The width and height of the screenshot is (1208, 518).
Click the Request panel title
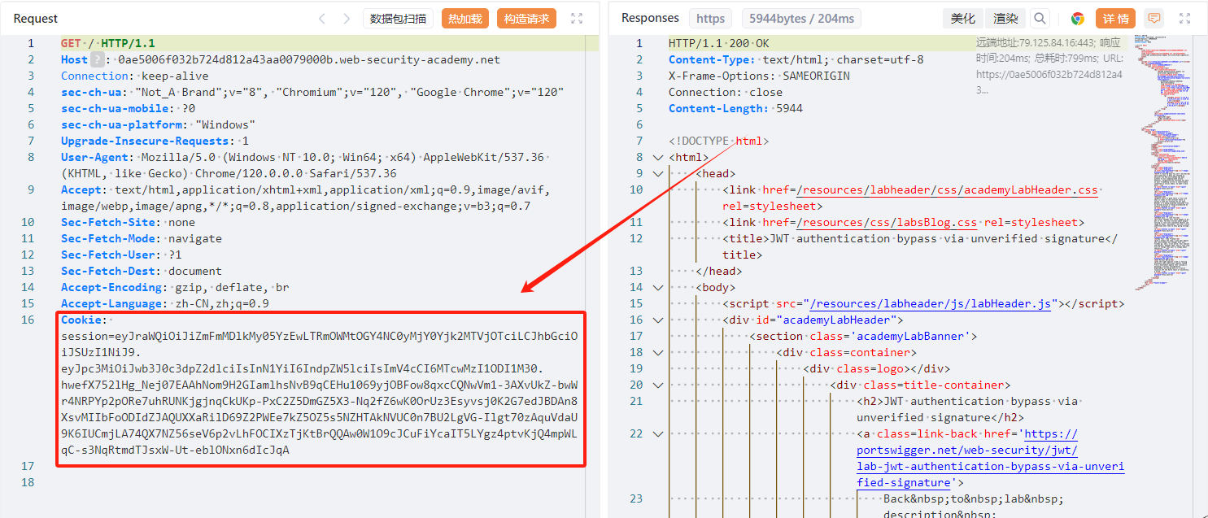pos(36,19)
